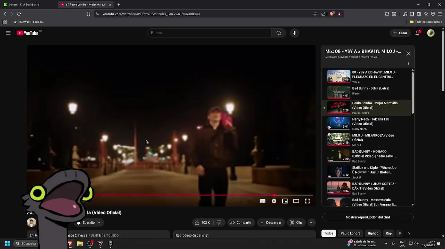Open a new browser tab

click(119, 4)
